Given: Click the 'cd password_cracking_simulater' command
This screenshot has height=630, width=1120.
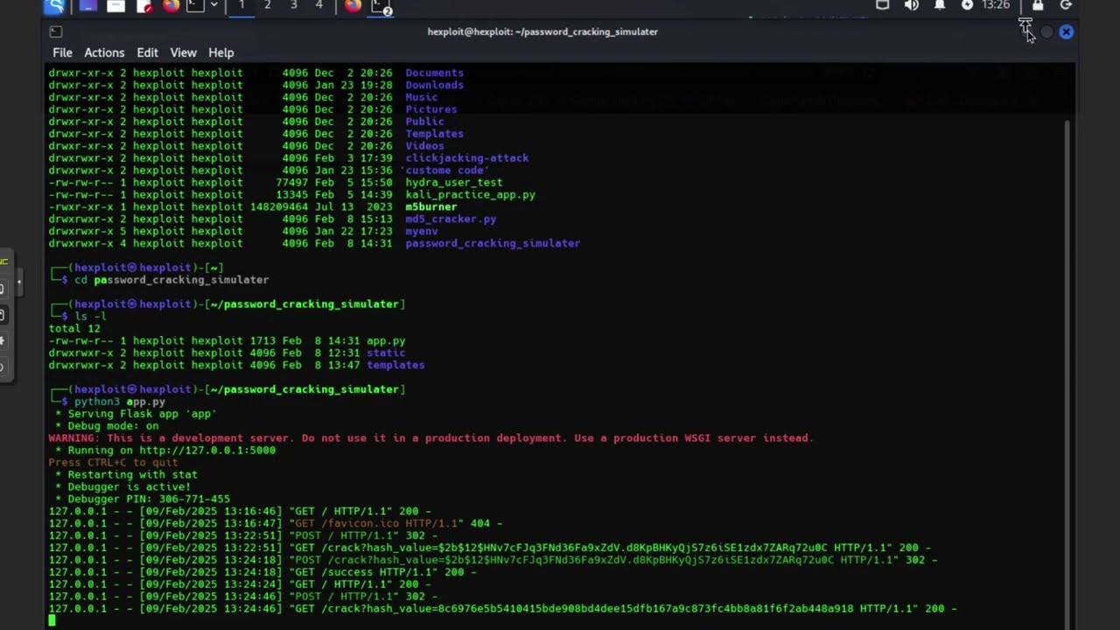Looking at the screenshot, I should tap(171, 280).
